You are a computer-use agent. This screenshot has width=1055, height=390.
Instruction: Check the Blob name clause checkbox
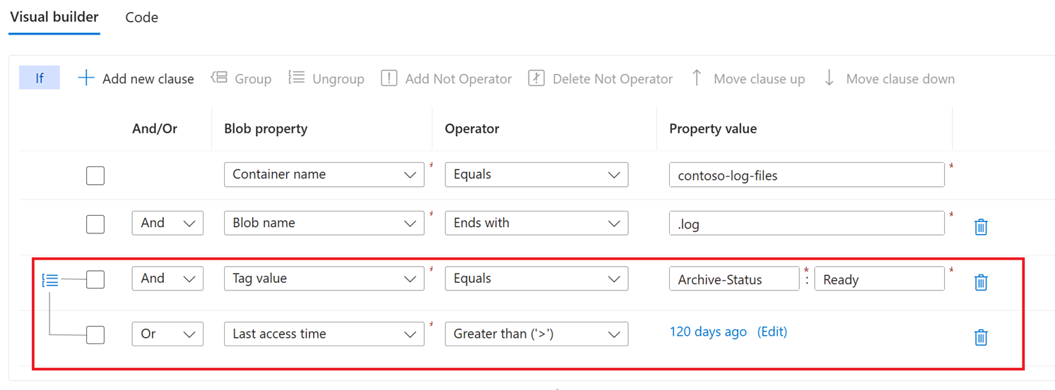pos(95,224)
